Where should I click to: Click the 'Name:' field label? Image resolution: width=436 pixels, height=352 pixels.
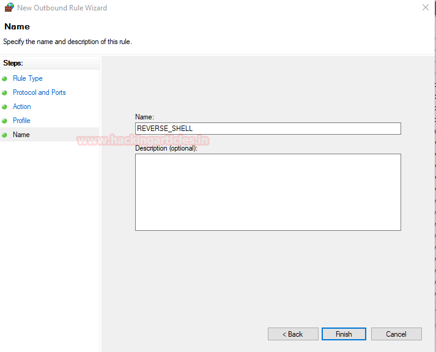[144, 117]
